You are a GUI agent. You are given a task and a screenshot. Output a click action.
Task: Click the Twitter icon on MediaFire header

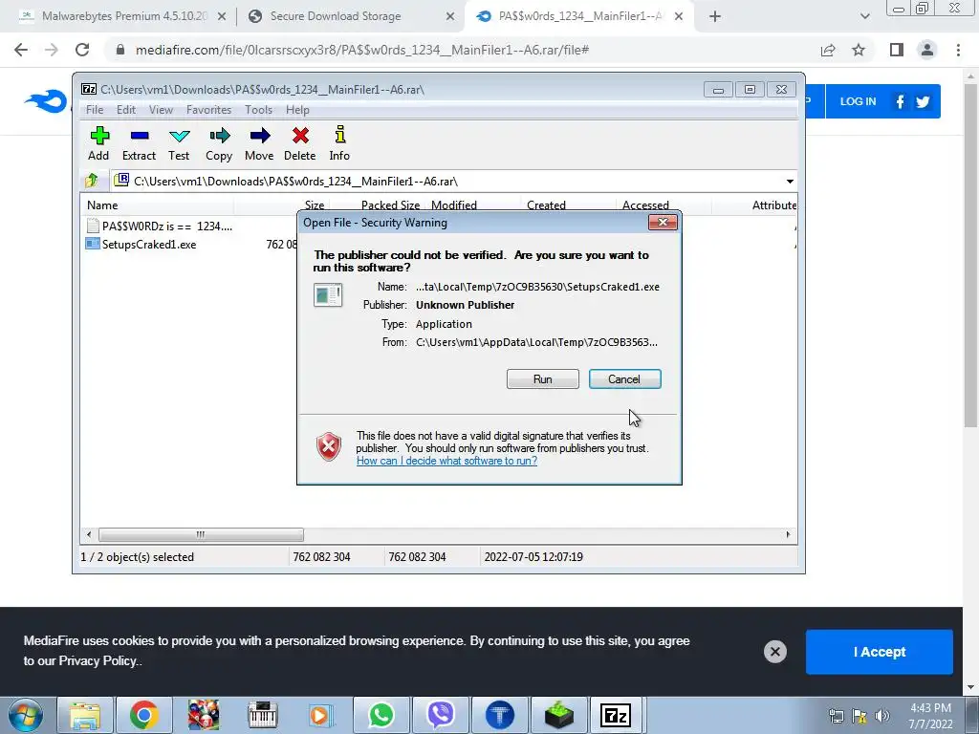point(923,101)
